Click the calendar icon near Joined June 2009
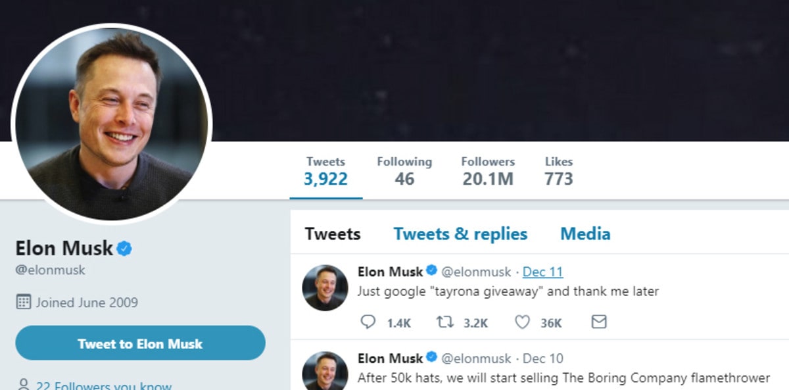 pyautogui.click(x=24, y=303)
